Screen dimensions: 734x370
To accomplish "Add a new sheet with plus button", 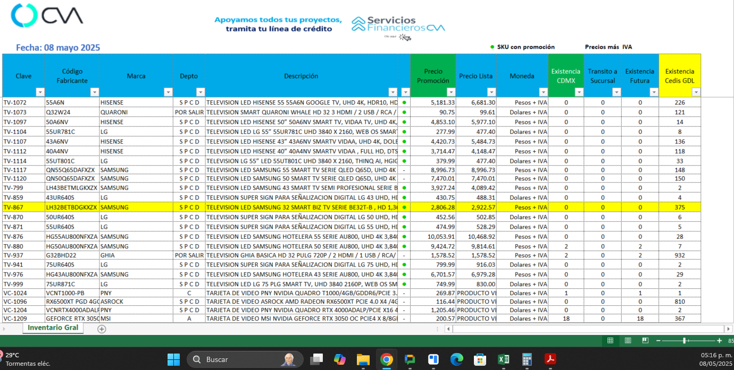I will coord(102,329).
